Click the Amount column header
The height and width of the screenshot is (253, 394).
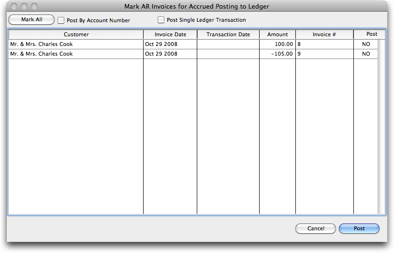coord(277,34)
